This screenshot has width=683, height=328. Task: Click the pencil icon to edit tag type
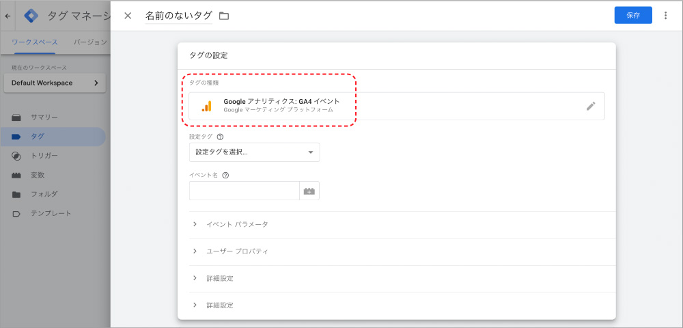591,106
